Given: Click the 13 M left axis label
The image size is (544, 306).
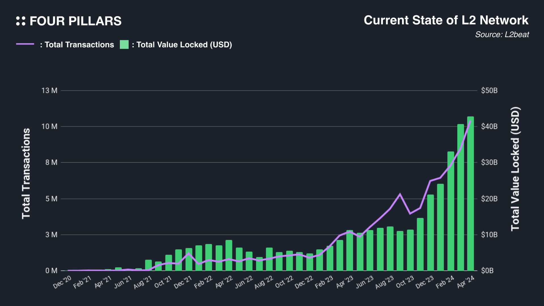Looking at the screenshot, I should coord(49,91).
